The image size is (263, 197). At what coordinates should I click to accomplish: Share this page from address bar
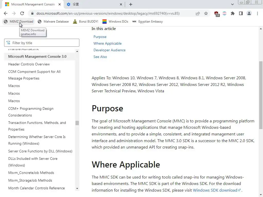click(198, 13)
